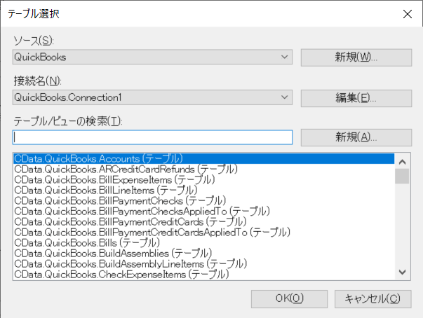Image resolution: width=423 pixels, height=318 pixels.
Task: Click the 編集(E)... button
Action: pyautogui.click(x=356, y=98)
